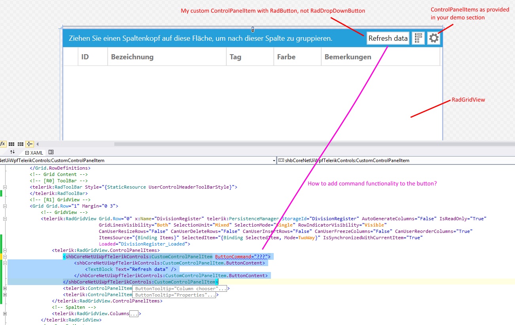Click the </telerik:RadToolBar> closing tag

point(59,193)
